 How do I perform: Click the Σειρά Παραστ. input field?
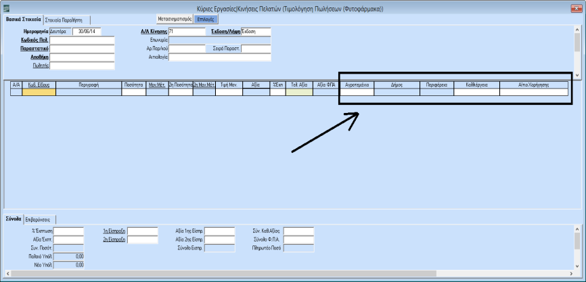pyautogui.click(x=256, y=49)
